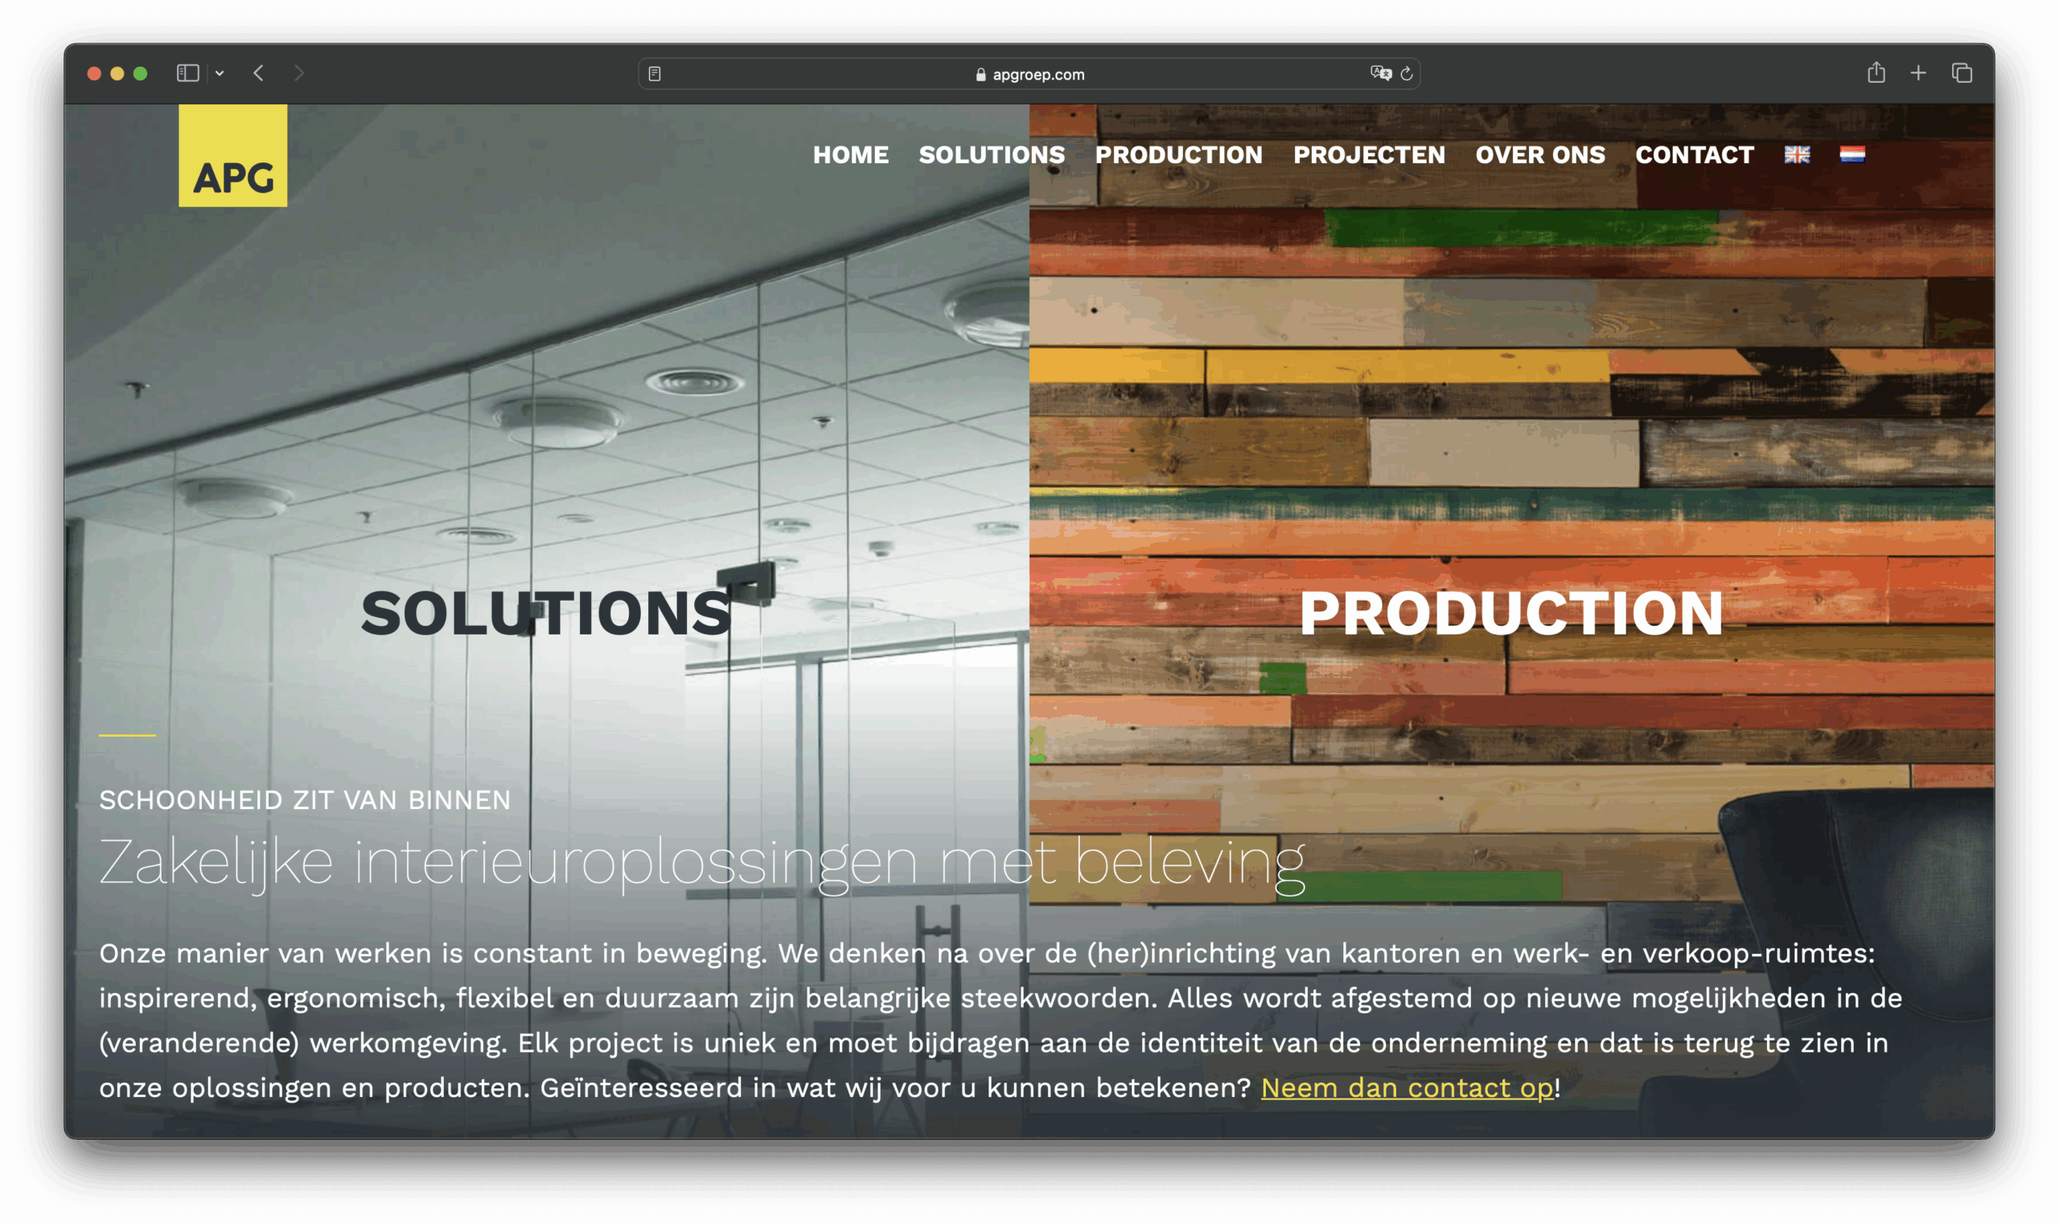Reload the page with the refresh icon

1407,74
